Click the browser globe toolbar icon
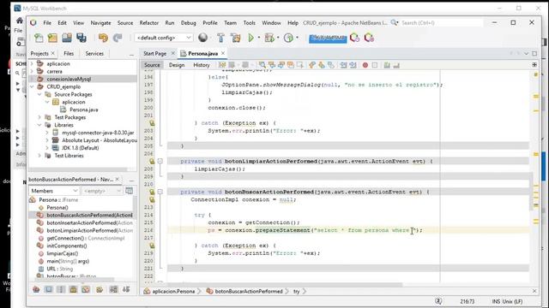Image resolution: width=549 pixels, height=308 pixels. [202, 38]
